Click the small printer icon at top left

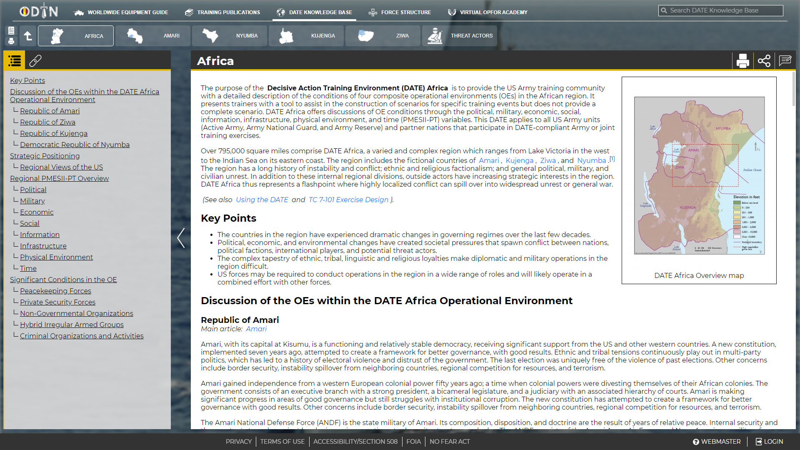pyautogui.click(x=11, y=41)
